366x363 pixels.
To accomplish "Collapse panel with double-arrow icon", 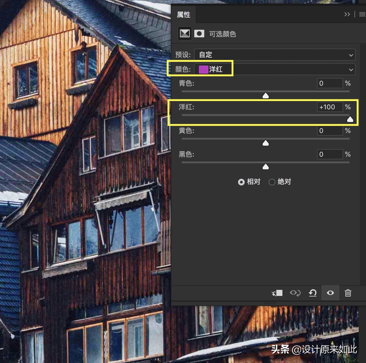I will point(347,14).
